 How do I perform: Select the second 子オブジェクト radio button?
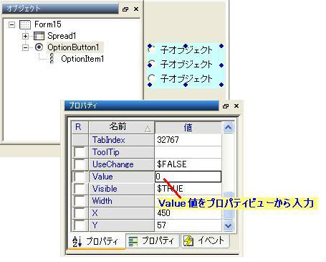[x=151, y=64]
